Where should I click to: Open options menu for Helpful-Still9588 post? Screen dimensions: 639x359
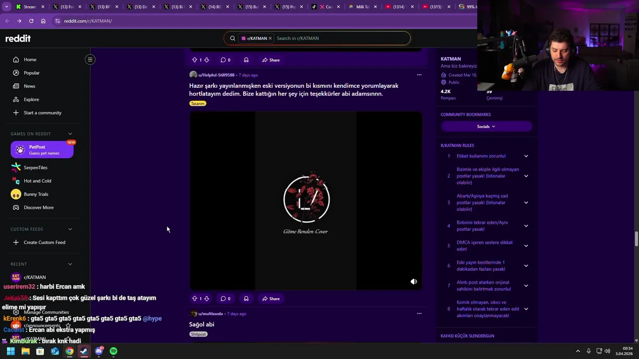point(419,75)
